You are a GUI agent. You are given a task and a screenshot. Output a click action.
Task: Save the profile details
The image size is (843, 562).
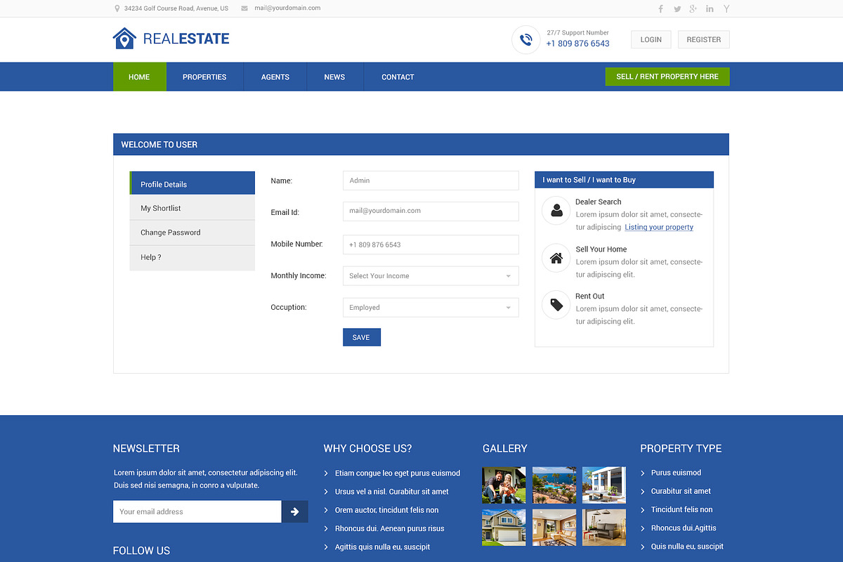click(361, 337)
